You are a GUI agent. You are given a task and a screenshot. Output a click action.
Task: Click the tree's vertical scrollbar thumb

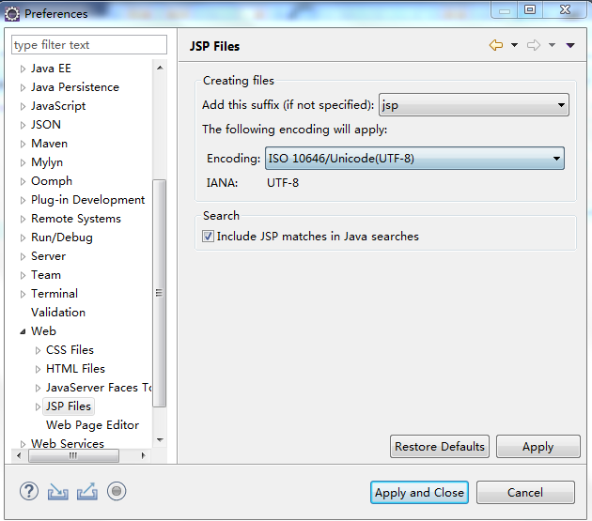pyautogui.click(x=159, y=293)
